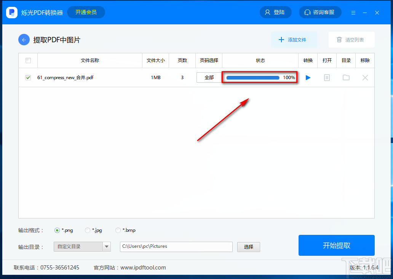Image resolution: width=393 pixels, height=279 pixels.
Task: Uncheck the 61_compress_new_合并.pdf checkbox
Action: coord(28,78)
